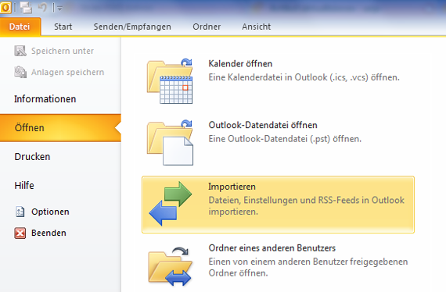
Task: Click text 'Eine Outlook-Datendatei (.pst) öffnen.'
Action: tap(285, 139)
